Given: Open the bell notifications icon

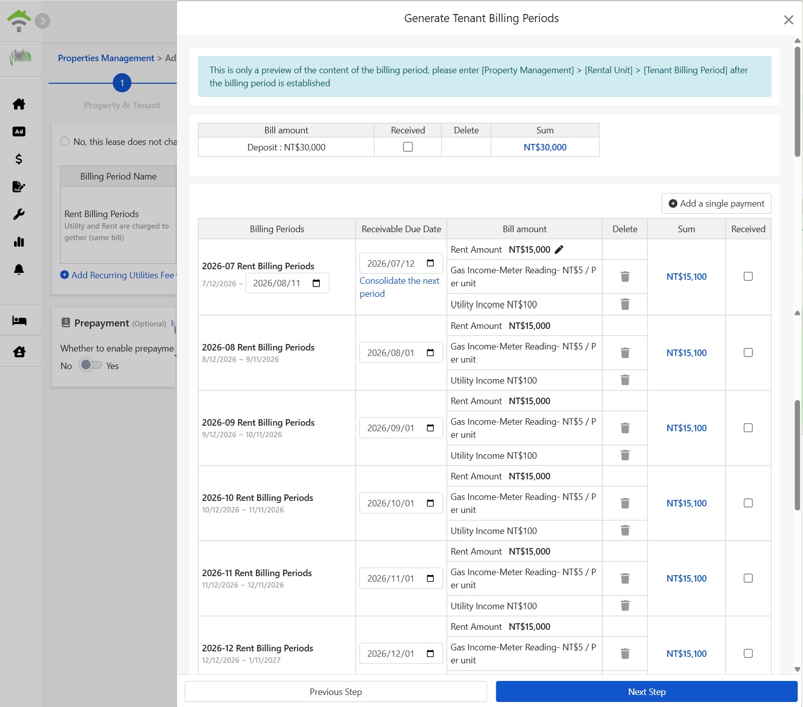Looking at the screenshot, I should pos(19,269).
